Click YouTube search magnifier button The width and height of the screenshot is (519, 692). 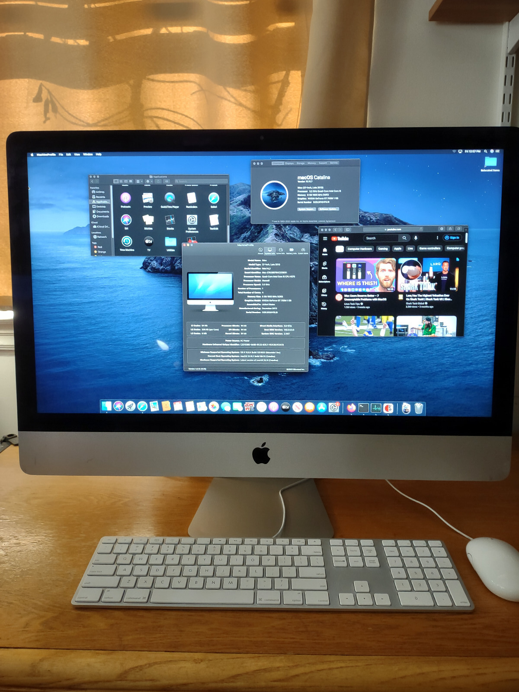[x=404, y=238]
